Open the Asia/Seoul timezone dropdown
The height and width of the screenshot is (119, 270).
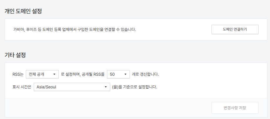point(72,87)
